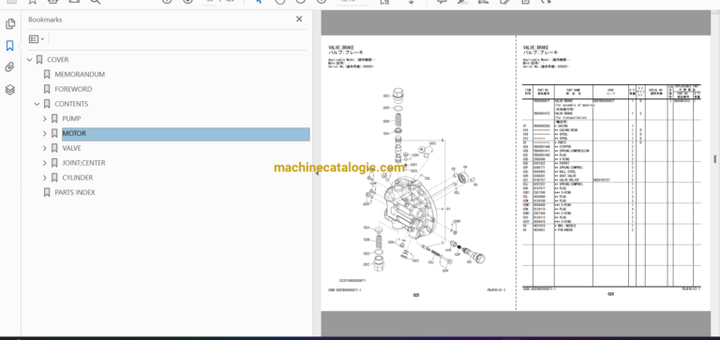The width and height of the screenshot is (720, 340).
Task: Click the bookmark icon beside JOINT;CENTER
Action: click(54, 163)
